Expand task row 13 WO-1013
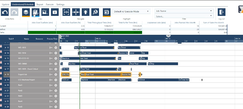Screen dimensions: 243x109 [x=5, y=48]
